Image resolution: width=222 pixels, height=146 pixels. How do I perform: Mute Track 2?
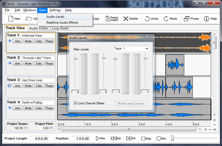[x=28, y=63]
